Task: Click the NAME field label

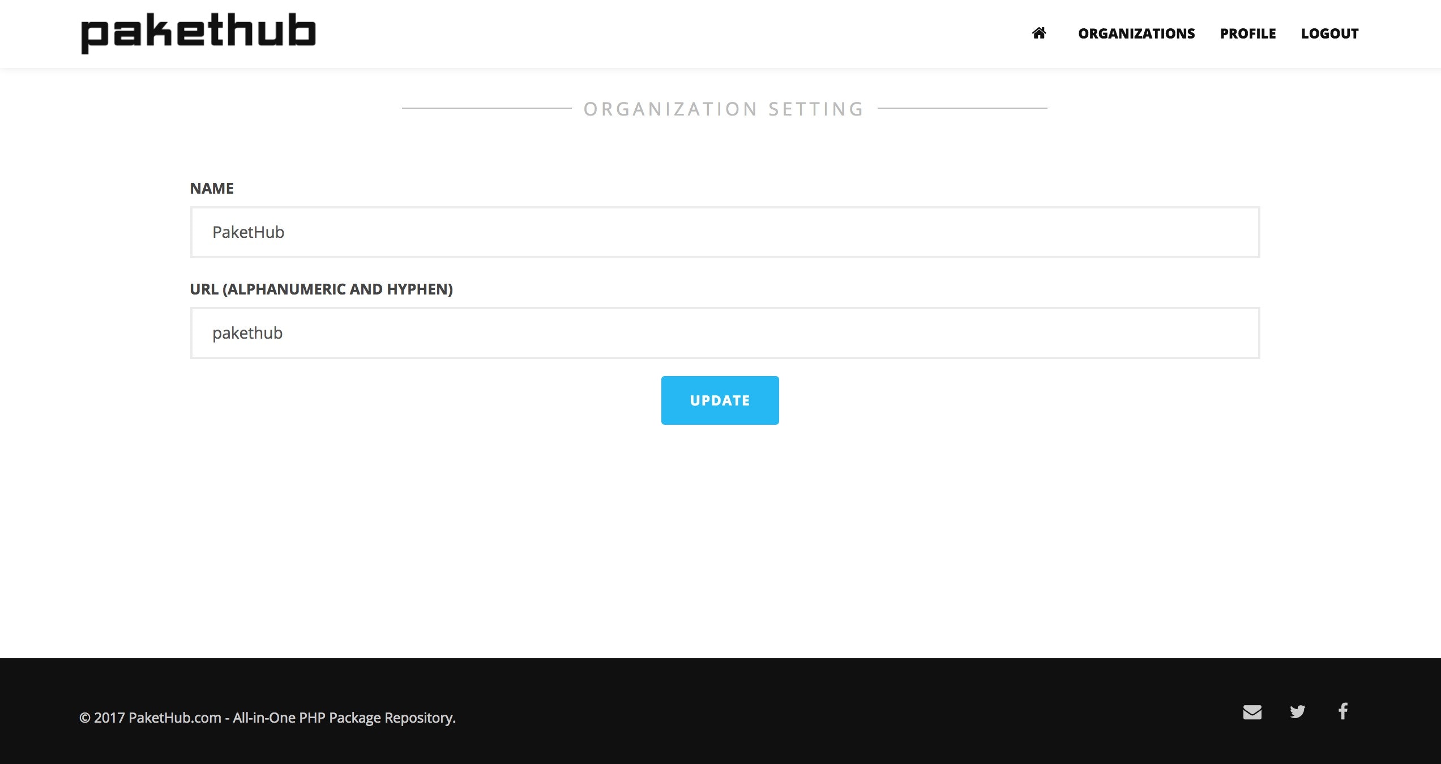Action: click(x=212, y=189)
